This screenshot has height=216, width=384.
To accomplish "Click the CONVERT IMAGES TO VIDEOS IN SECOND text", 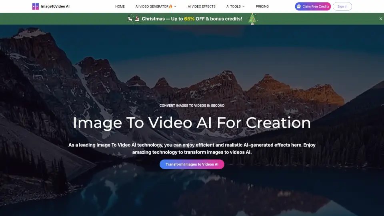I will pos(192,106).
